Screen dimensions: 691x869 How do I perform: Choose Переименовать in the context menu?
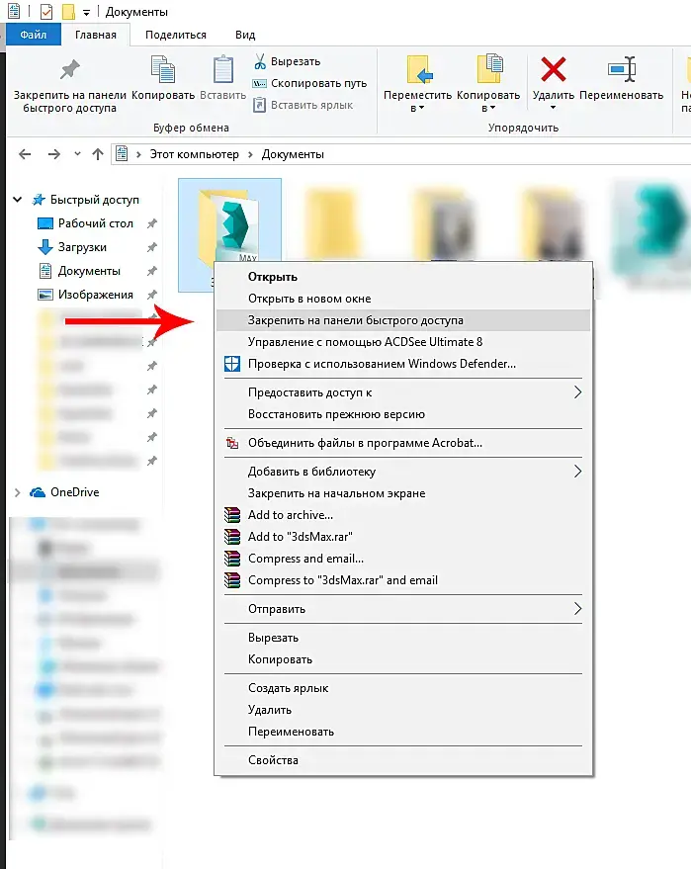(403, 732)
